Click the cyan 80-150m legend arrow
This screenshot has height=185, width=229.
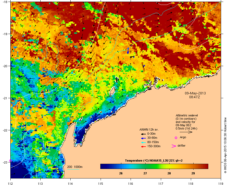(x=143, y=142)
